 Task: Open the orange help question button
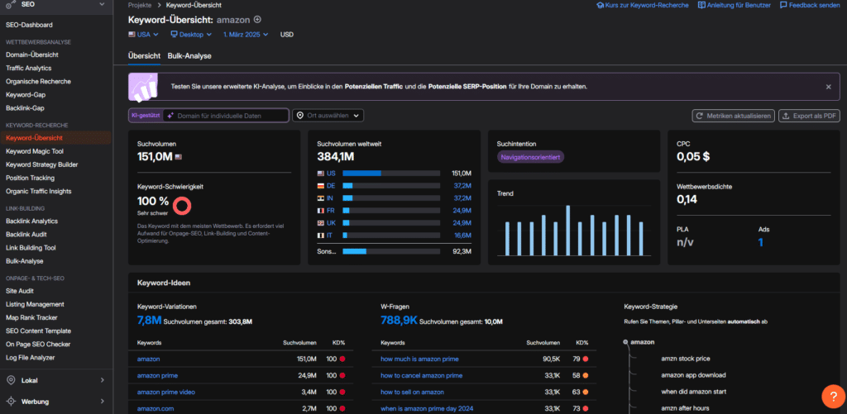(x=834, y=397)
